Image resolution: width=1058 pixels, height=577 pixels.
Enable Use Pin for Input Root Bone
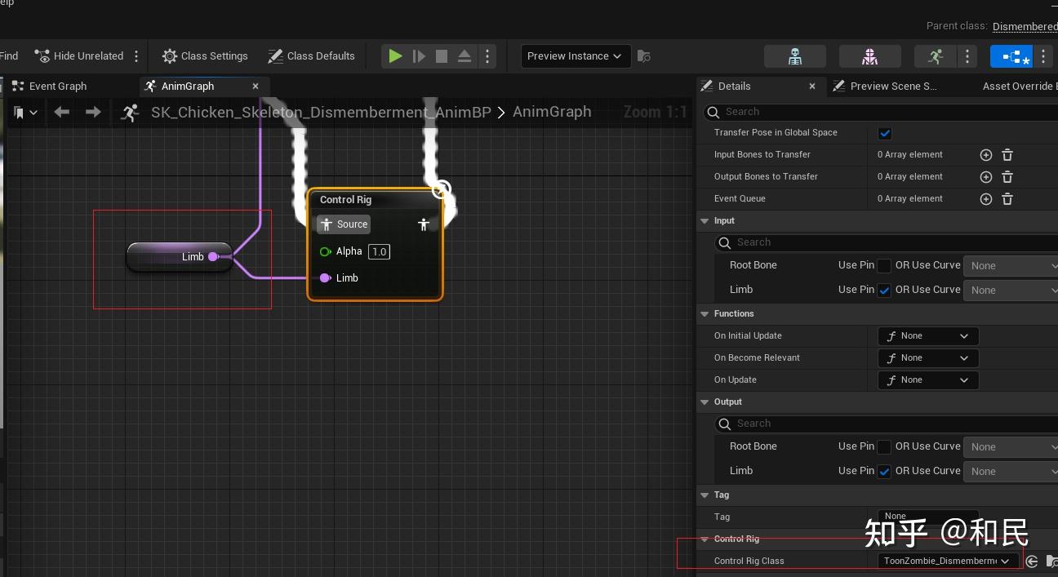click(884, 265)
